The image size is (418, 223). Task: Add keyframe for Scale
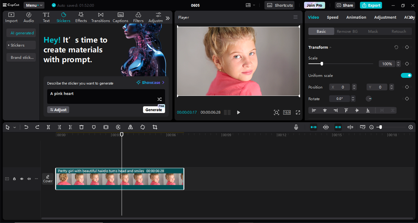(407, 64)
